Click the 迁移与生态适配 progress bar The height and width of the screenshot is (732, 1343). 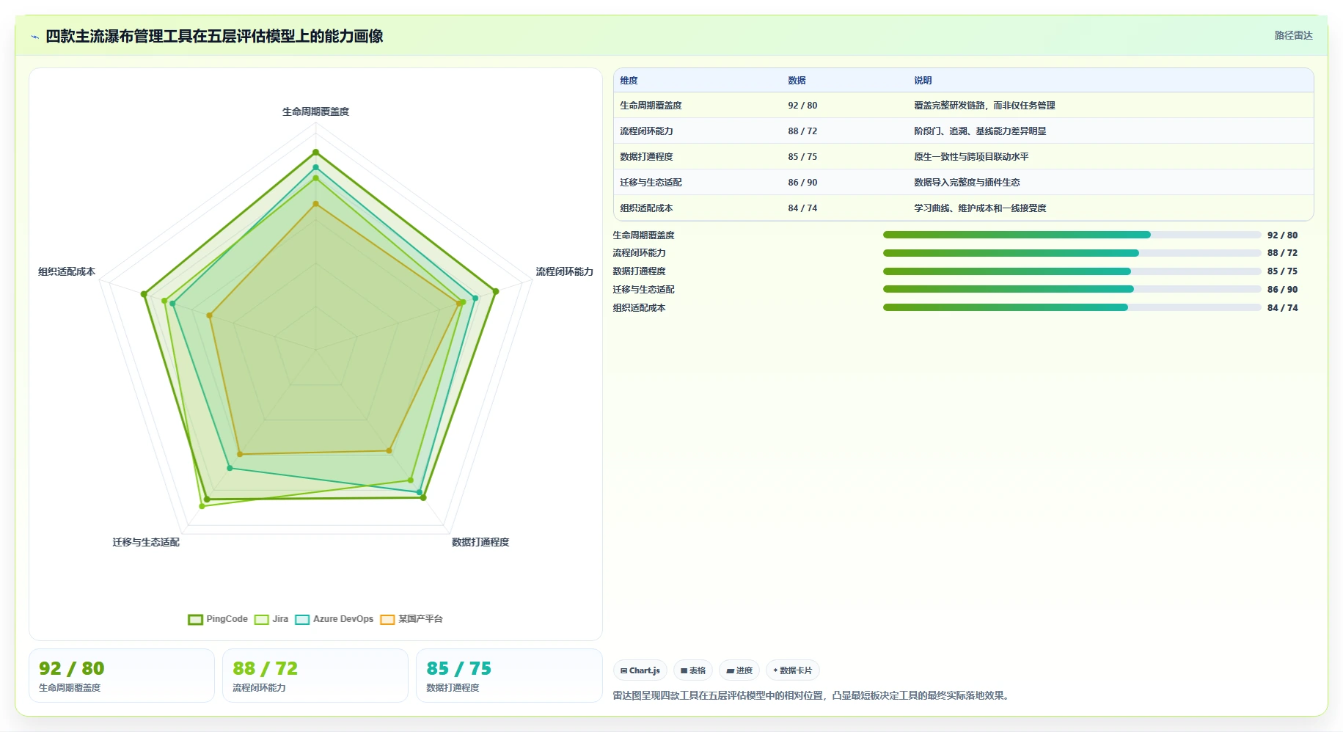(1072, 289)
